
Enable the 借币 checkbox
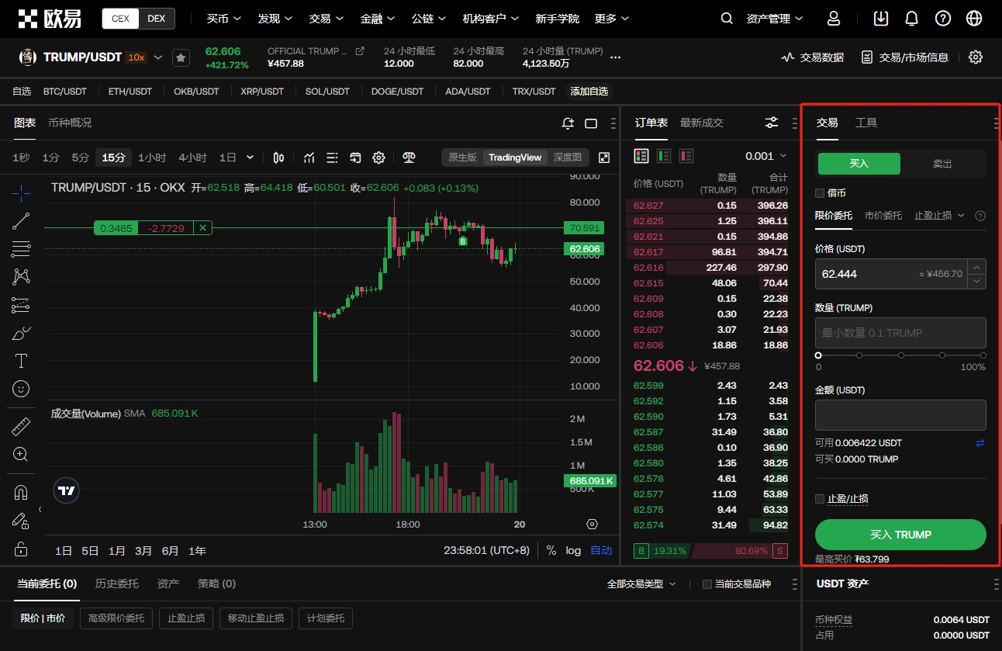click(819, 192)
